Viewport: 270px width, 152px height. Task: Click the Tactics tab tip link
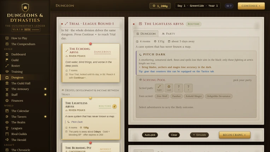[176, 71]
